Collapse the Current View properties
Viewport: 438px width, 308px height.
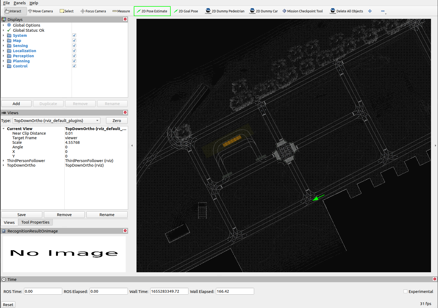[x=3, y=128]
